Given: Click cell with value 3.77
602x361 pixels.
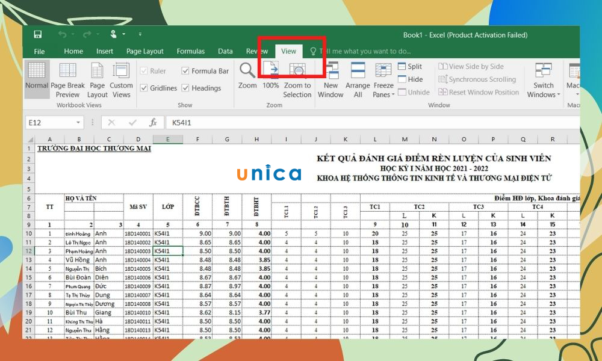Looking at the screenshot, I should [x=256, y=313].
